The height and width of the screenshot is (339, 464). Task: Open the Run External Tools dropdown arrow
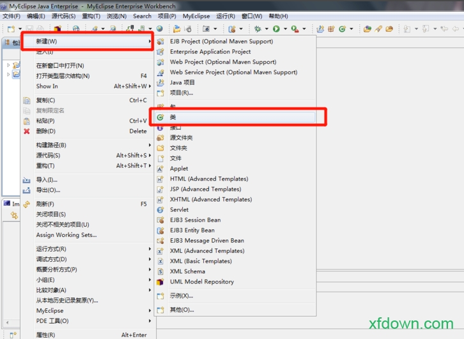pyautogui.click(x=304, y=29)
